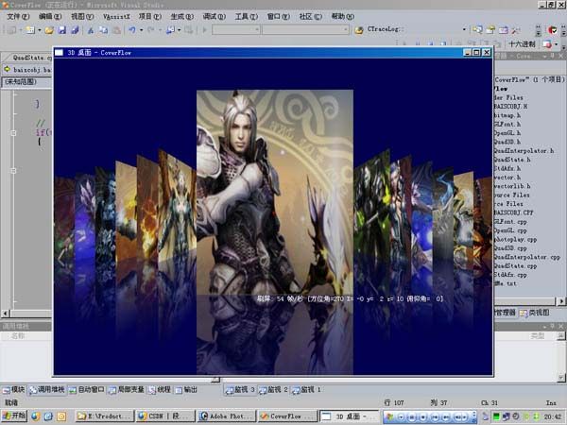This screenshot has height=425, width=567.
Task: Click the Open File folder toolbar icon
Action: [x=49, y=30]
